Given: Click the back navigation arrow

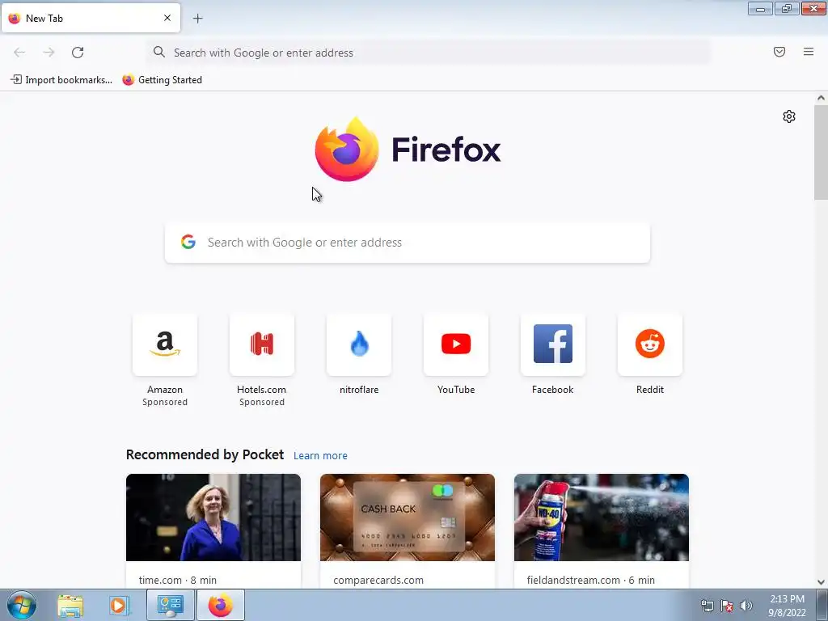Looking at the screenshot, I should pyautogui.click(x=19, y=53).
